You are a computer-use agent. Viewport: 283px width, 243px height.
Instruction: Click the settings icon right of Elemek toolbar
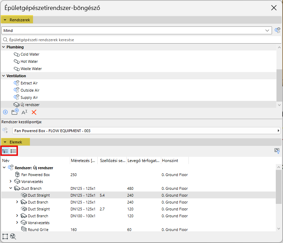(277, 151)
